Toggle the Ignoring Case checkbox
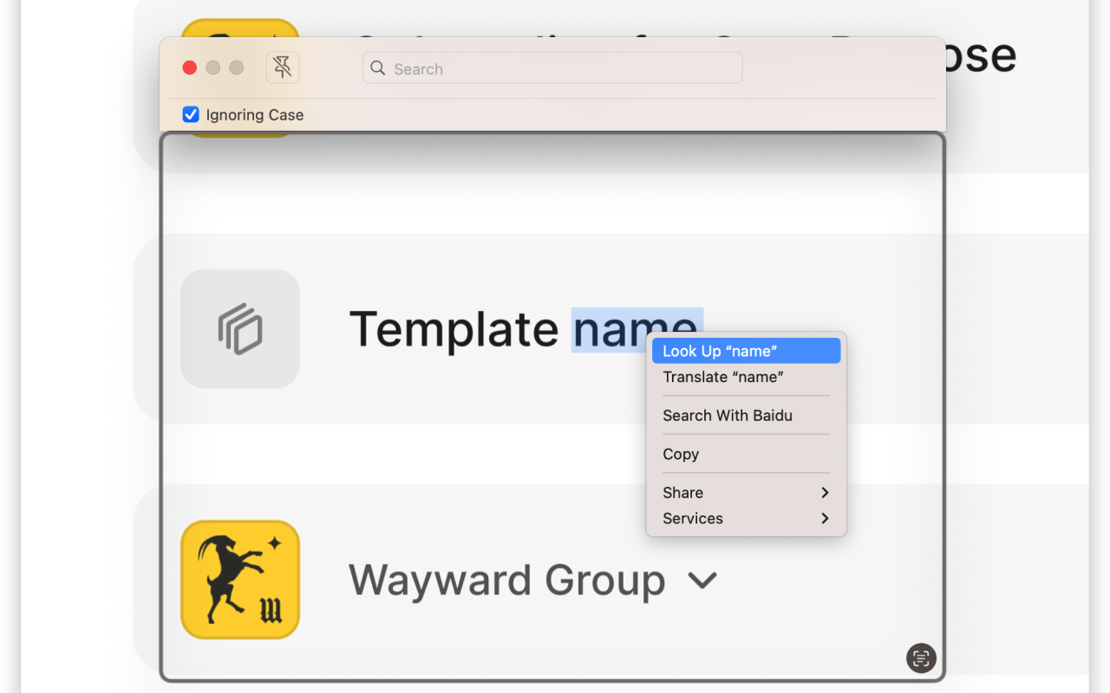Screen dimensions: 1110x693 point(191,114)
